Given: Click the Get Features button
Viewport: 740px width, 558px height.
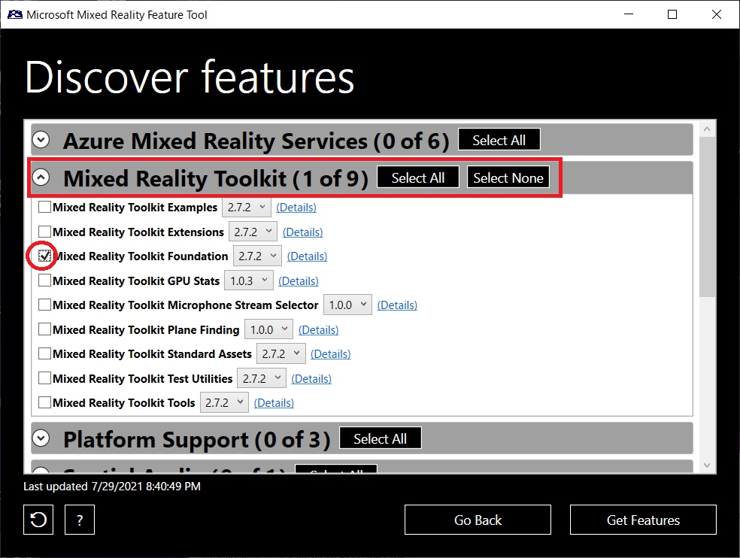Looking at the screenshot, I should tap(643, 520).
